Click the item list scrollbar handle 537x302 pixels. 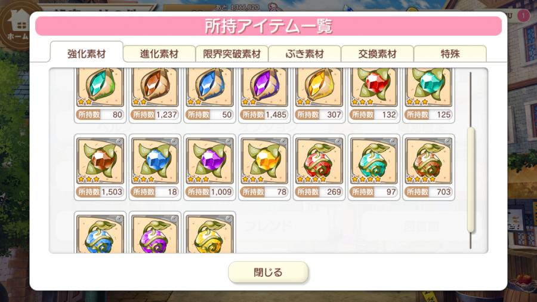pyautogui.click(x=471, y=180)
